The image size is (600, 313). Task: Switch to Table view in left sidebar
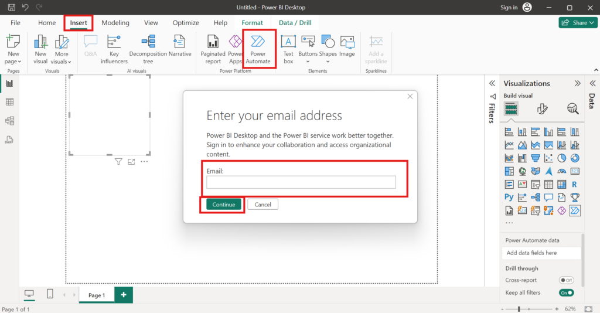click(x=9, y=102)
